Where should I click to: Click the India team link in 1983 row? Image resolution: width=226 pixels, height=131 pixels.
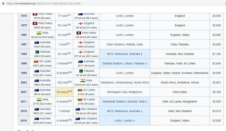click(45, 33)
